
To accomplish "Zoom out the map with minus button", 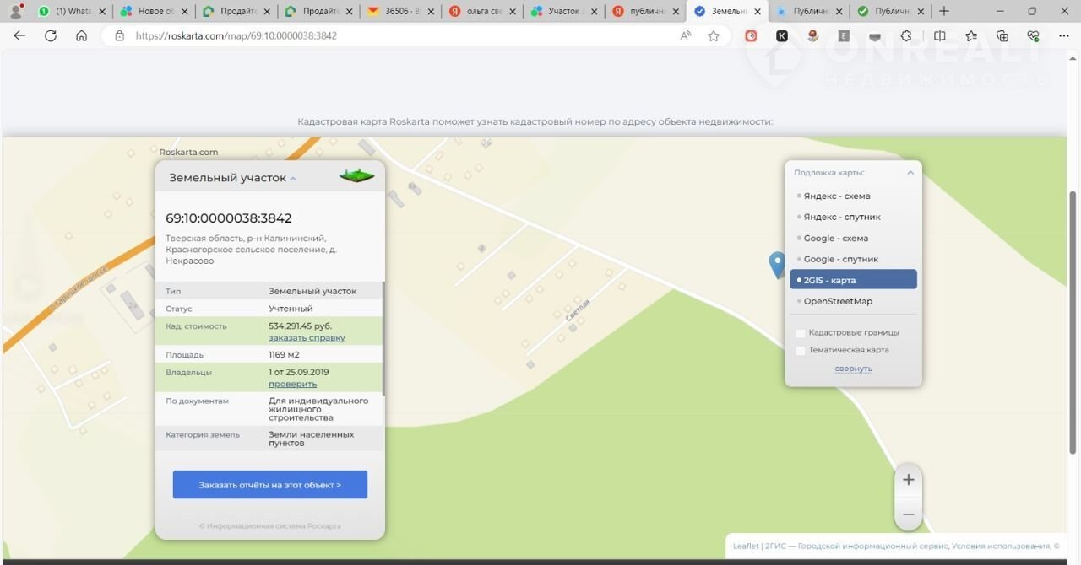I will [x=908, y=514].
